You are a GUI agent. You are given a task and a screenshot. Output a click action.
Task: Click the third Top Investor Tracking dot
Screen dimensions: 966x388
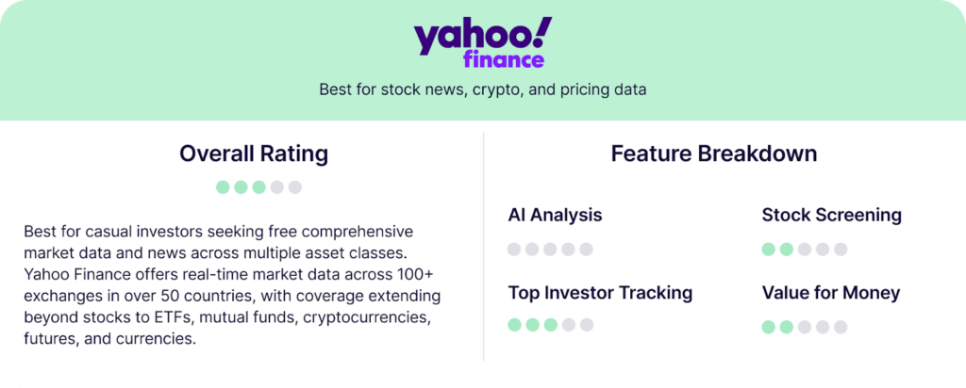point(550,325)
